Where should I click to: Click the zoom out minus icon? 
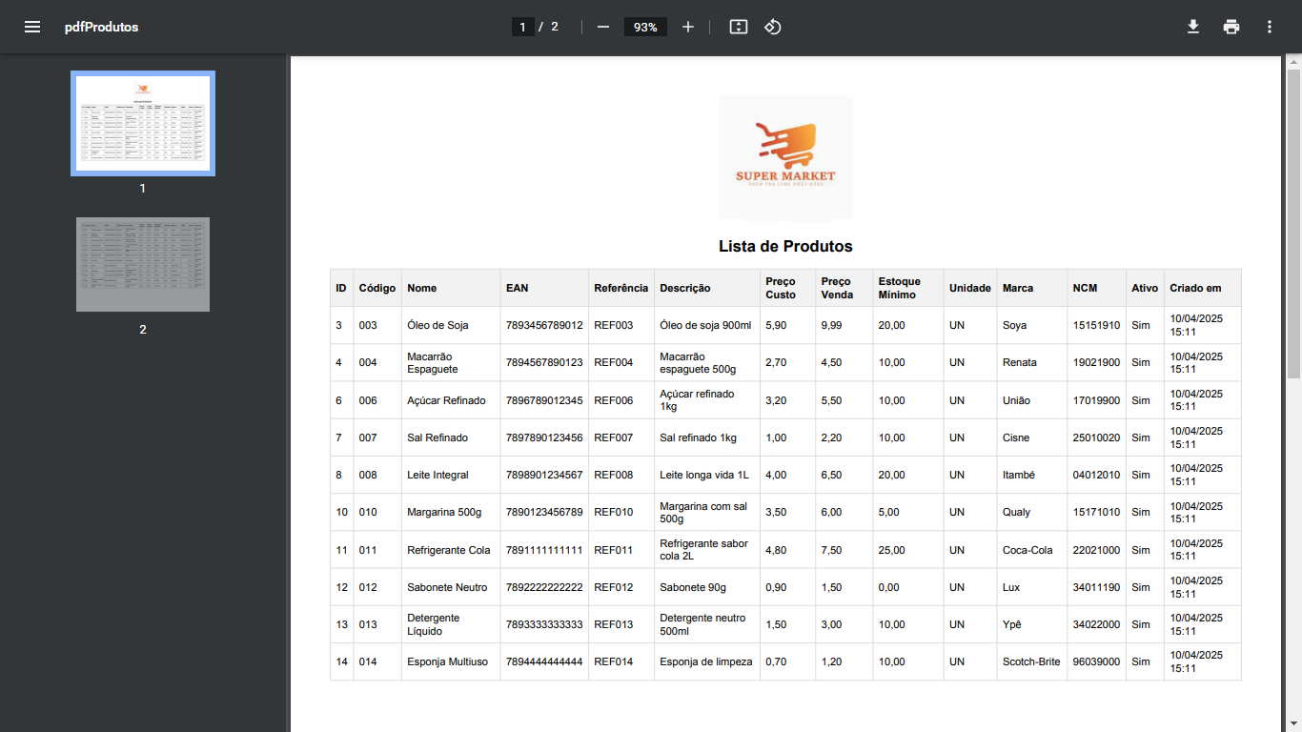(603, 27)
